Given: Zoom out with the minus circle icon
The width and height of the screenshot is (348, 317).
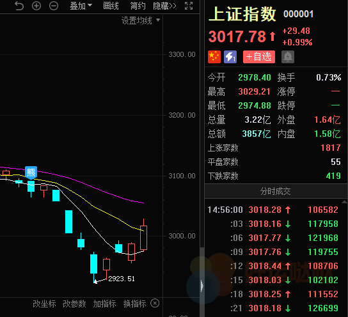Looking at the screenshot, I should [54, 6].
